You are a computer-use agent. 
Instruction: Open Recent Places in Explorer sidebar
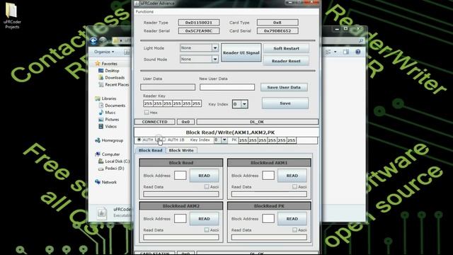[113, 84]
